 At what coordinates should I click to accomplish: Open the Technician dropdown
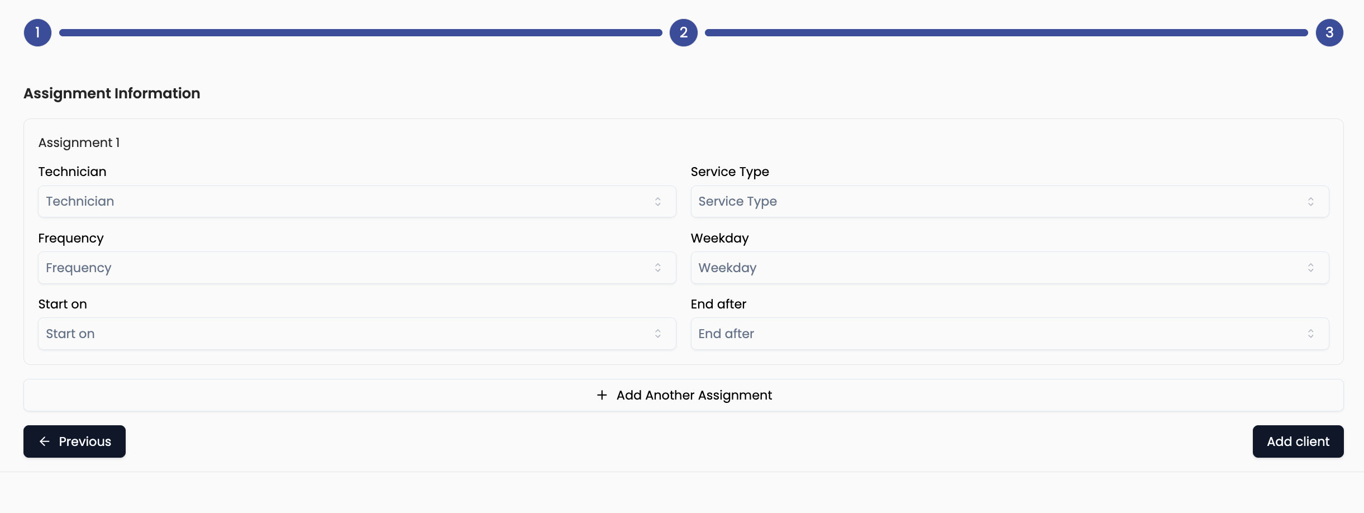tap(357, 202)
